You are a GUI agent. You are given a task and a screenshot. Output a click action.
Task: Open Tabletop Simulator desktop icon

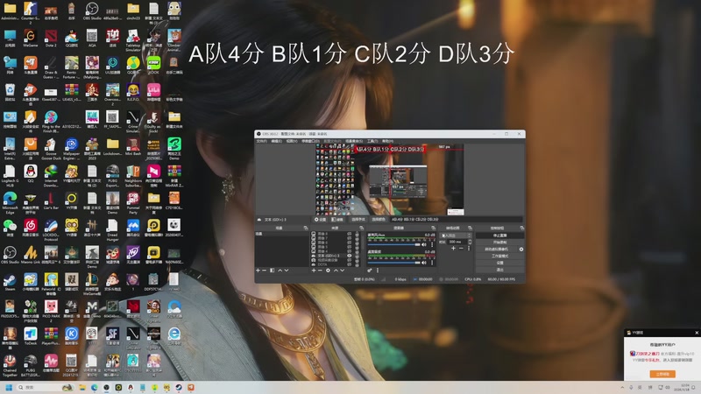pos(133,40)
